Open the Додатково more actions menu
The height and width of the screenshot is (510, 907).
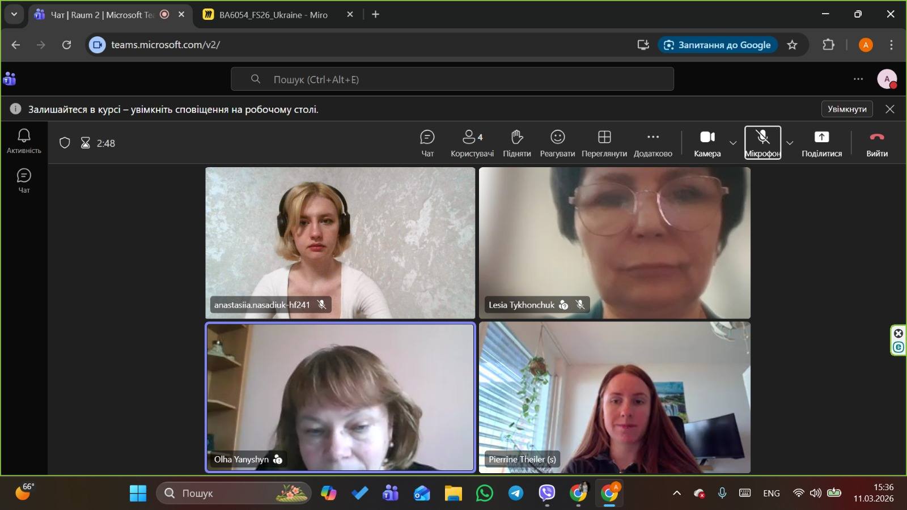pyautogui.click(x=652, y=143)
